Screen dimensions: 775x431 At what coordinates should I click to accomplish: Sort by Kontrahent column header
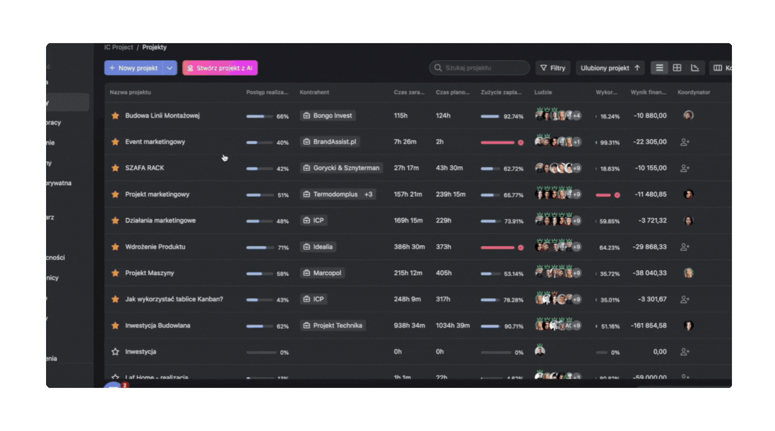[x=314, y=92]
